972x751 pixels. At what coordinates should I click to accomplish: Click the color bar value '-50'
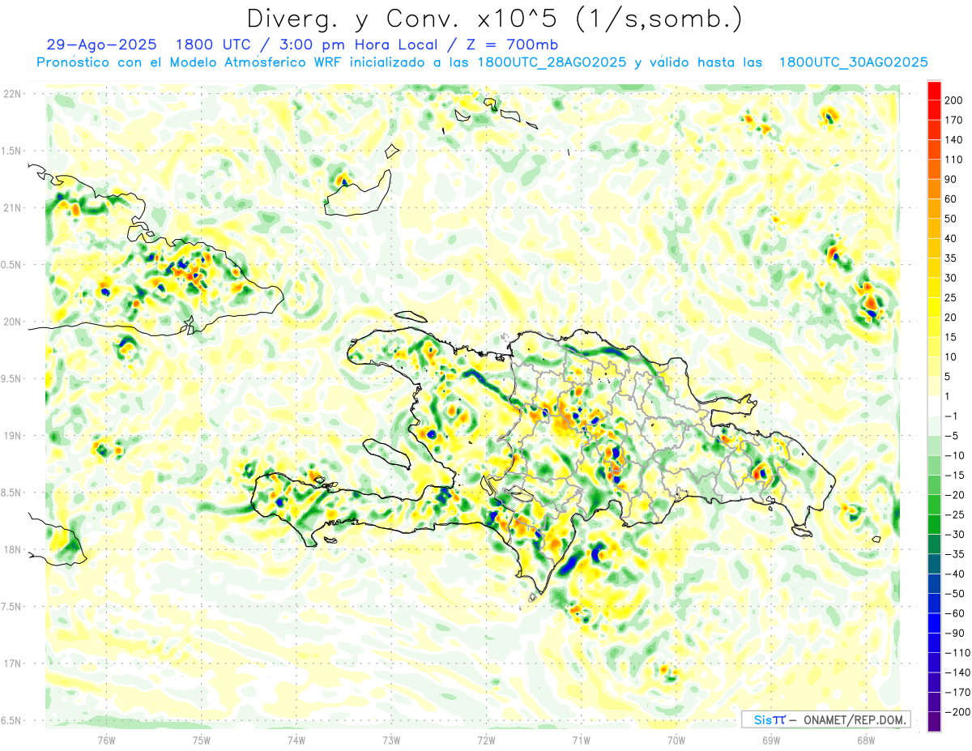point(954,594)
